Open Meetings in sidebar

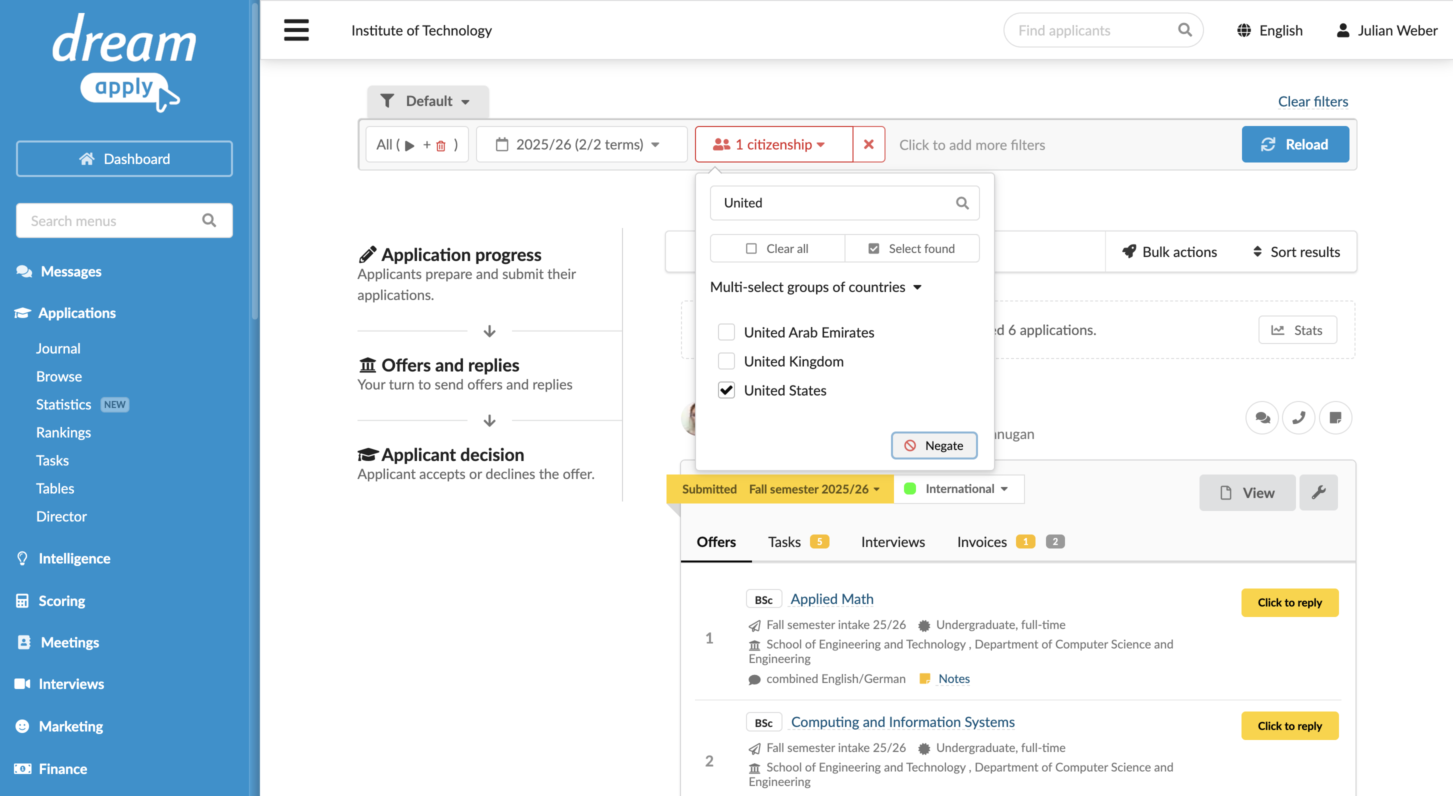69,642
